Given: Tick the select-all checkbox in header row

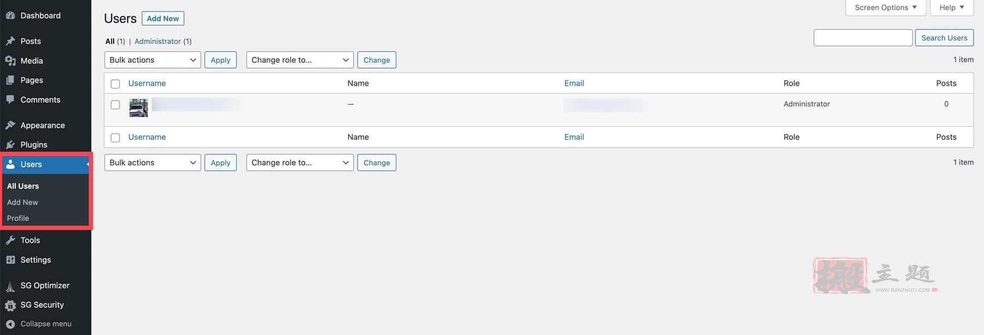Looking at the screenshot, I should tap(115, 84).
